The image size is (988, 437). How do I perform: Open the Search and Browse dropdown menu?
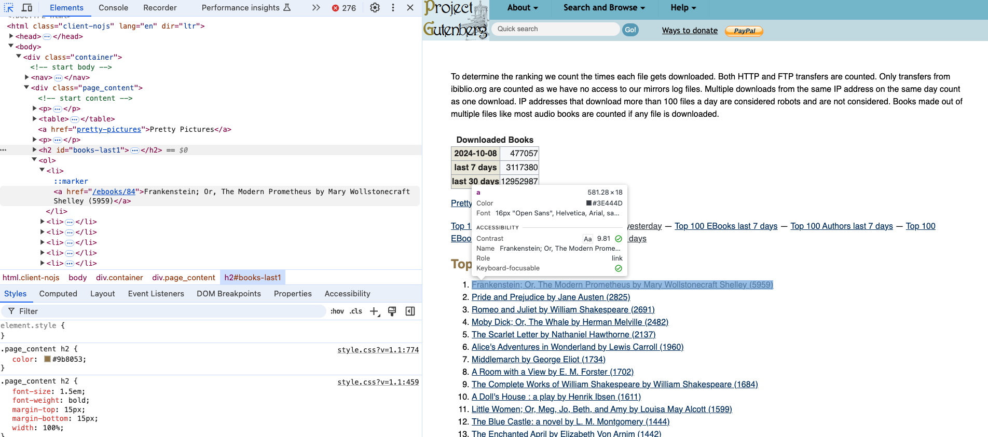click(604, 8)
